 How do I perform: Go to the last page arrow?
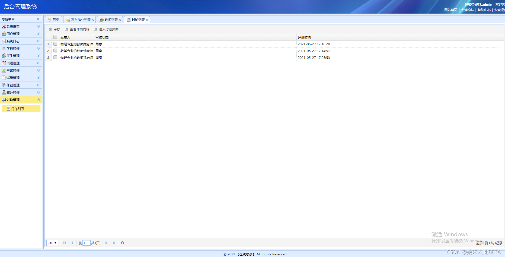(x=114, y=243)
